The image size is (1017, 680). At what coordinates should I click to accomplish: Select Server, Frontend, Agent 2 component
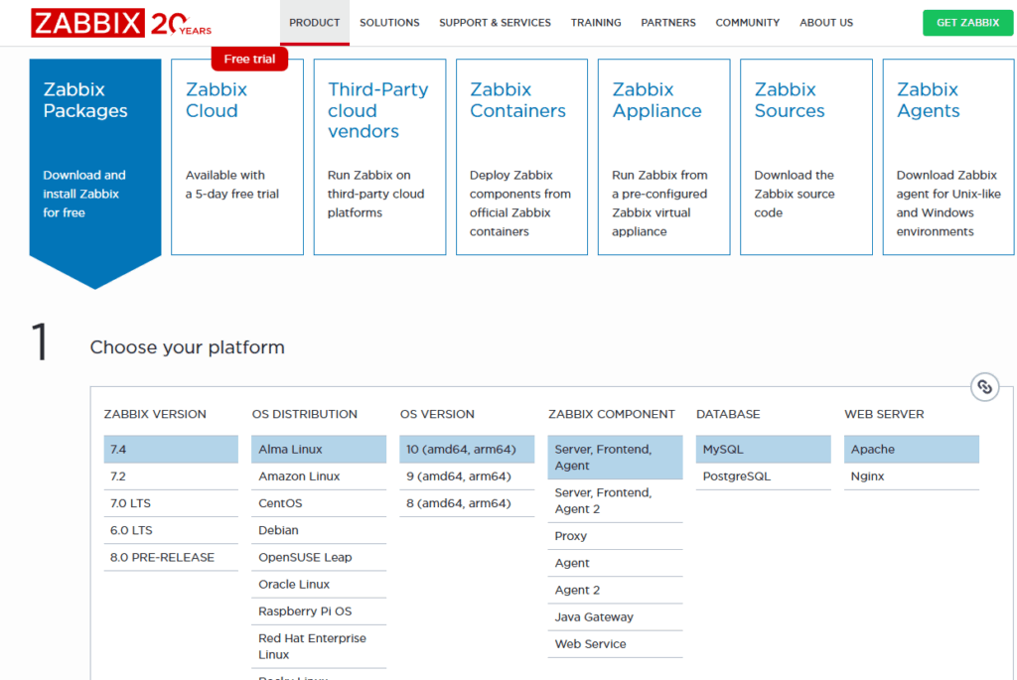point(603,500)
